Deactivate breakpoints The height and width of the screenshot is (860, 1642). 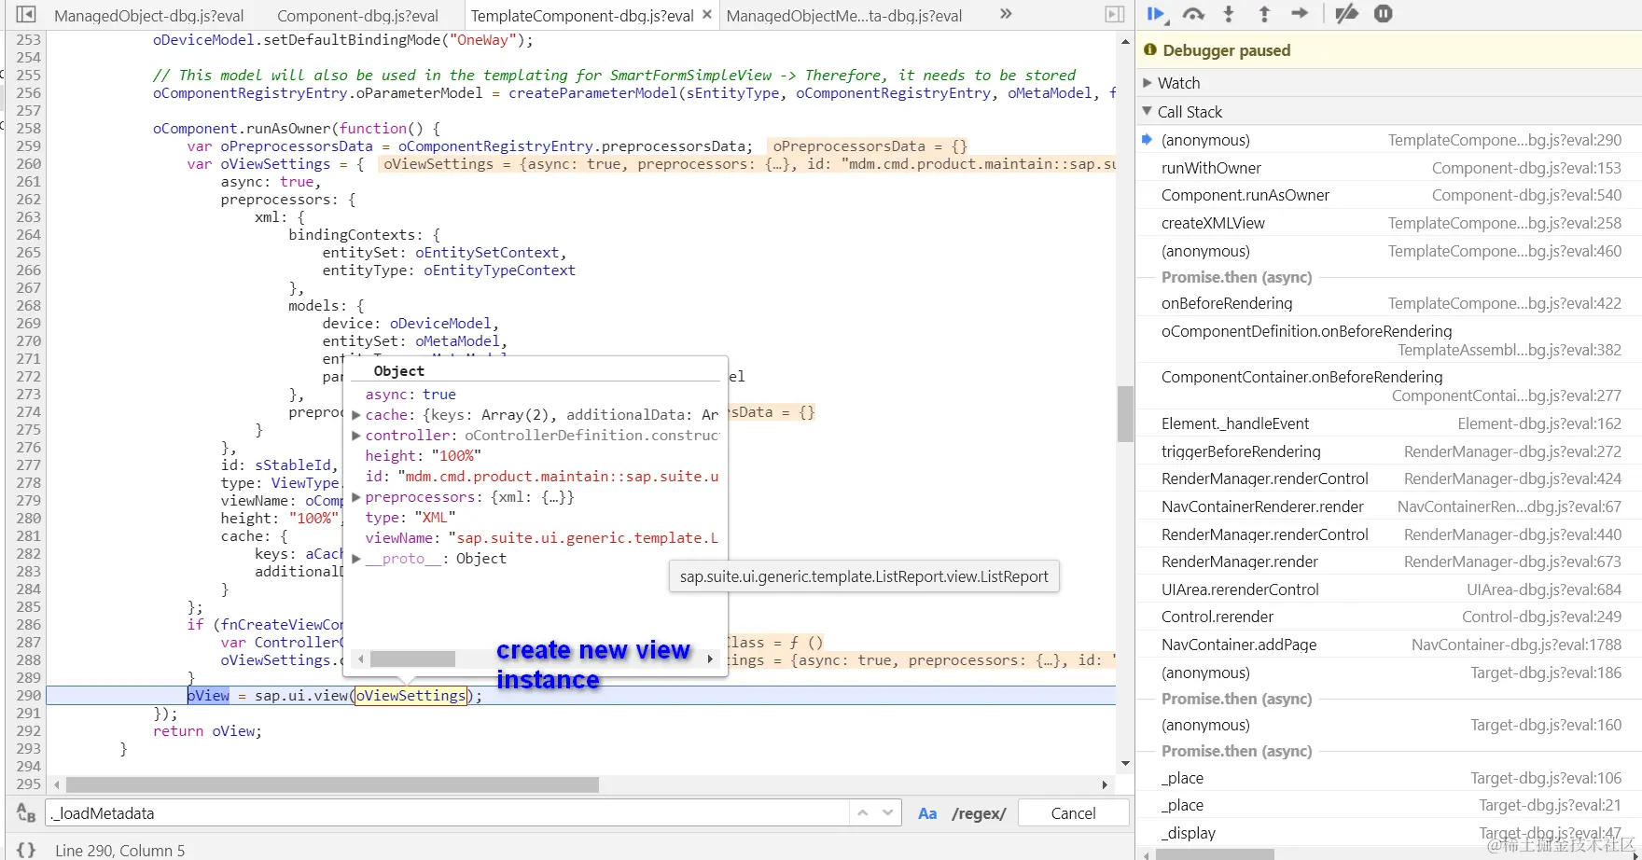point(1346,14)
